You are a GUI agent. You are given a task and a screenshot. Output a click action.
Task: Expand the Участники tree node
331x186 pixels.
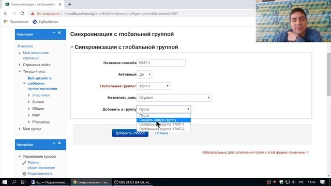click(29, 95)
